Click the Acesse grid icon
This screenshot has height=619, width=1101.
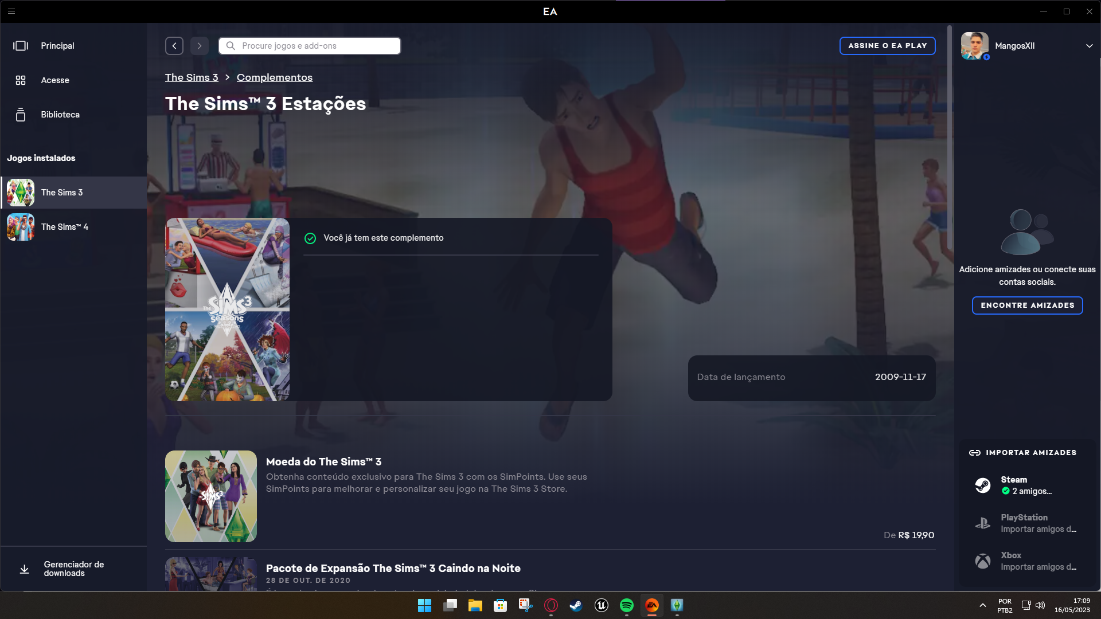pyautogui.click(x=21, y=80)
